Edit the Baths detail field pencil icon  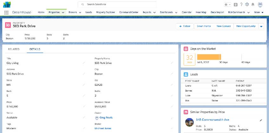click(x=172, y=96)
